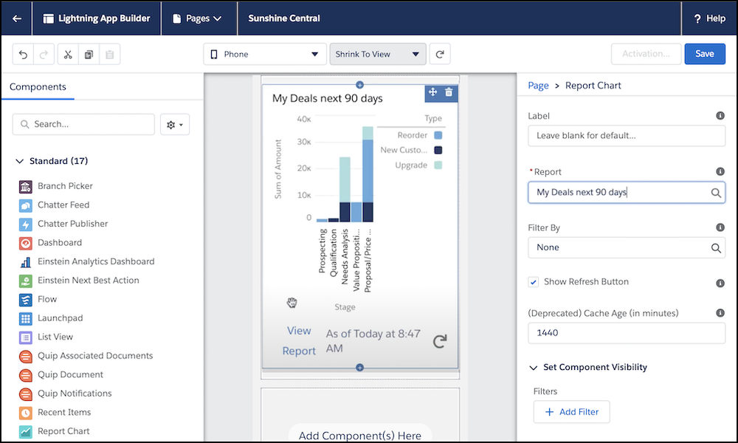Collapse Set Component Visibility
The image size is (738, 443).
coord(534,367)
